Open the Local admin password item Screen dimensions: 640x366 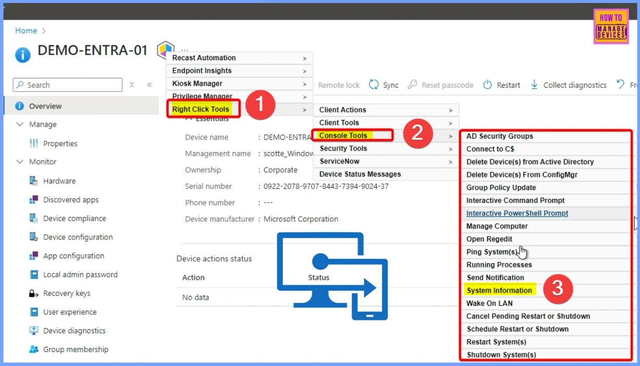point(80,275)
